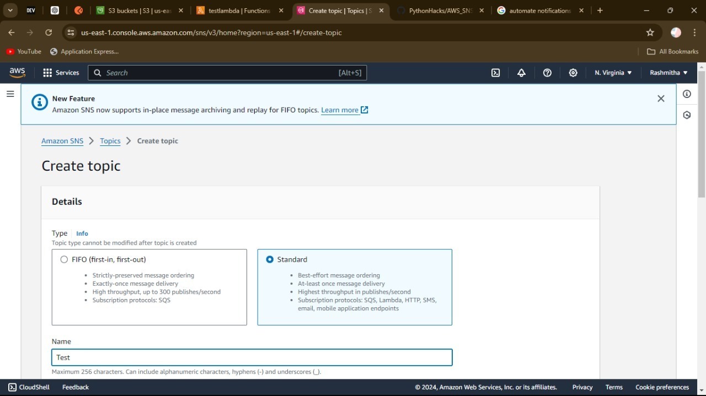
Task: Open the Terms footer link
Action: coord(614,387)
